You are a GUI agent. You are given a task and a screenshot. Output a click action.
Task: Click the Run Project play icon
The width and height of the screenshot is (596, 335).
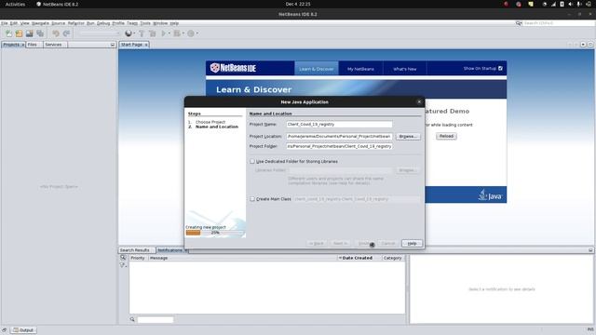(164, 33)
